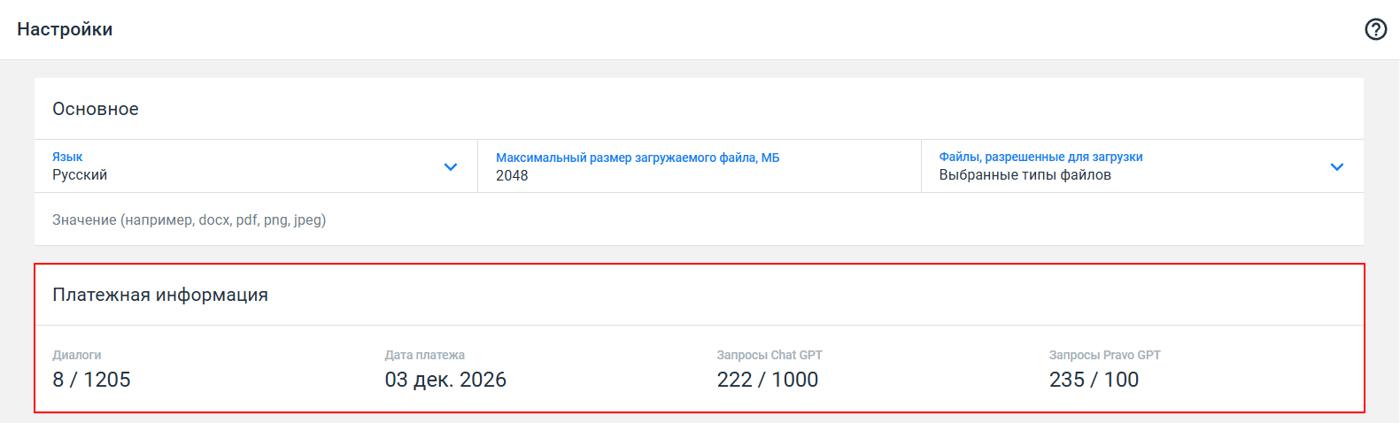
Task: Click the 'Максимальный размер загружаемого файла, МБ' label
Action: click(x=638, y=158)
